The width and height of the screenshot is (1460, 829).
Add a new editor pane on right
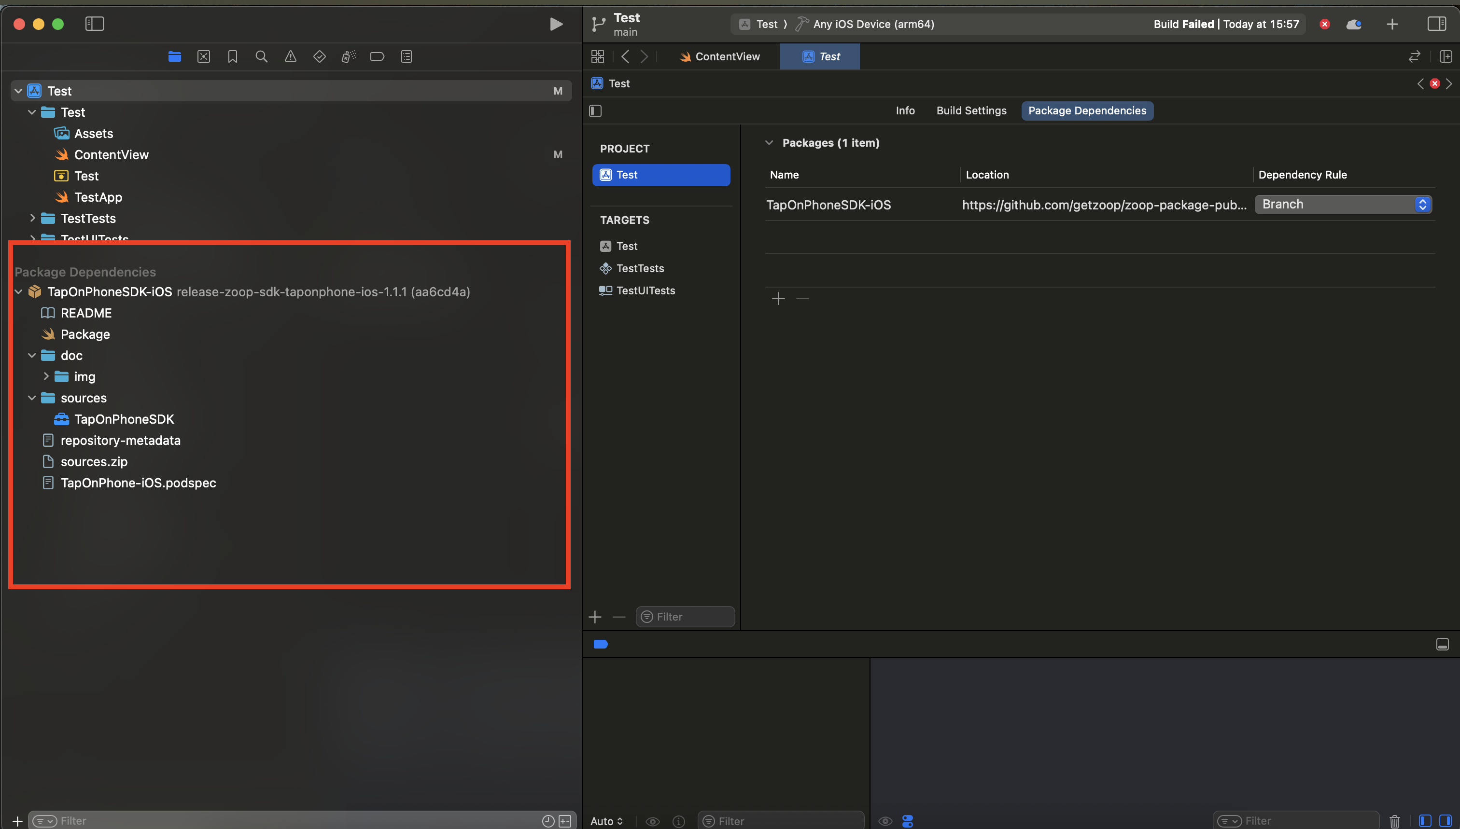coord(1446,56)
